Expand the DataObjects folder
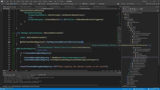 [x=133, y=54]
